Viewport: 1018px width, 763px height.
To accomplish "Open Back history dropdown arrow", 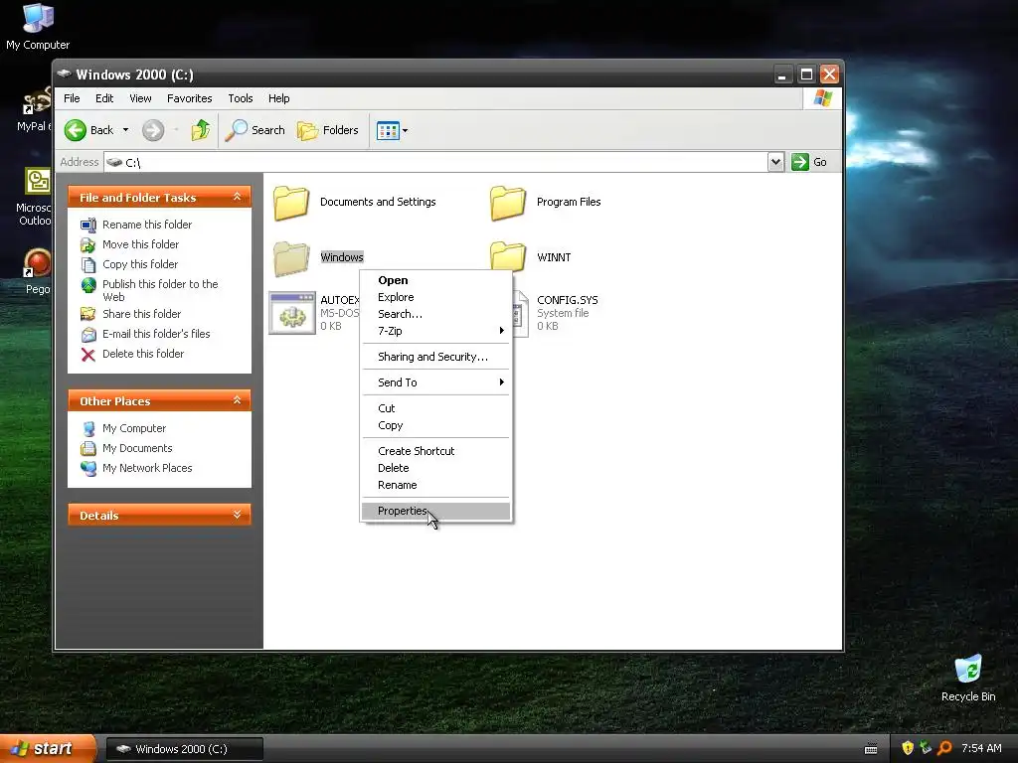I will tap(126, 130).
